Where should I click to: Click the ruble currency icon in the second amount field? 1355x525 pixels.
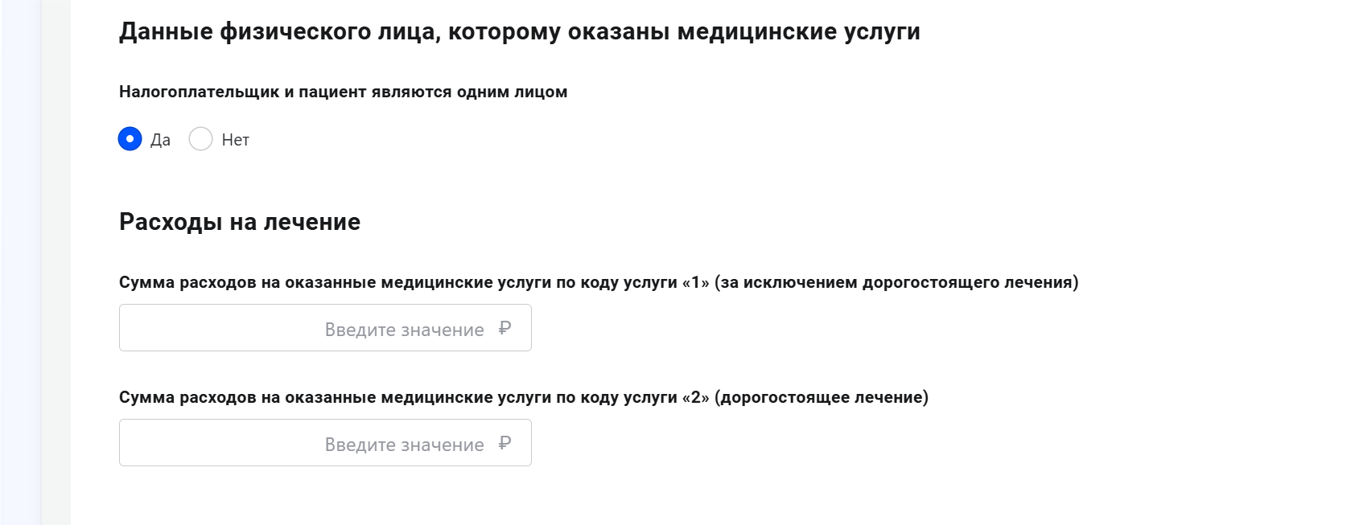pos(505,443)
